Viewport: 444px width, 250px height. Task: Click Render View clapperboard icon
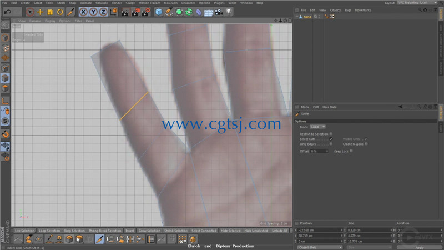pos(125,12)
